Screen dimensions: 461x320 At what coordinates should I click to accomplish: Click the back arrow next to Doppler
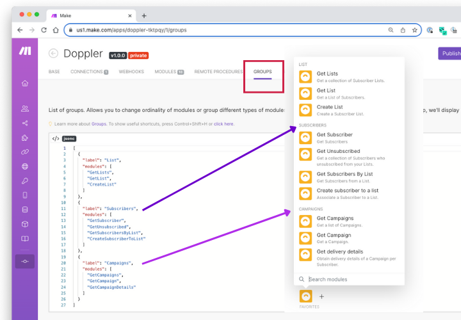[x=53, y=53]
